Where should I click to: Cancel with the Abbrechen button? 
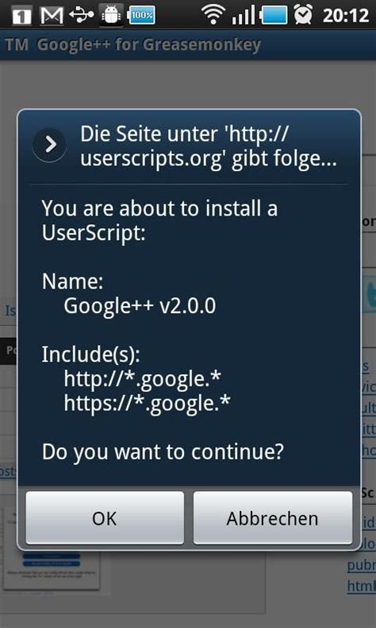[273, 518]
